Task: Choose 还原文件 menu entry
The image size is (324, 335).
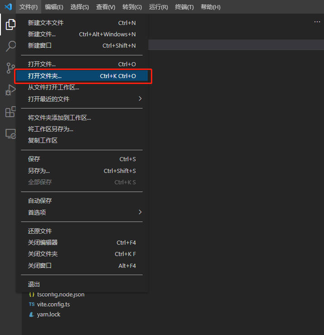Action: [x=82, y=231]
